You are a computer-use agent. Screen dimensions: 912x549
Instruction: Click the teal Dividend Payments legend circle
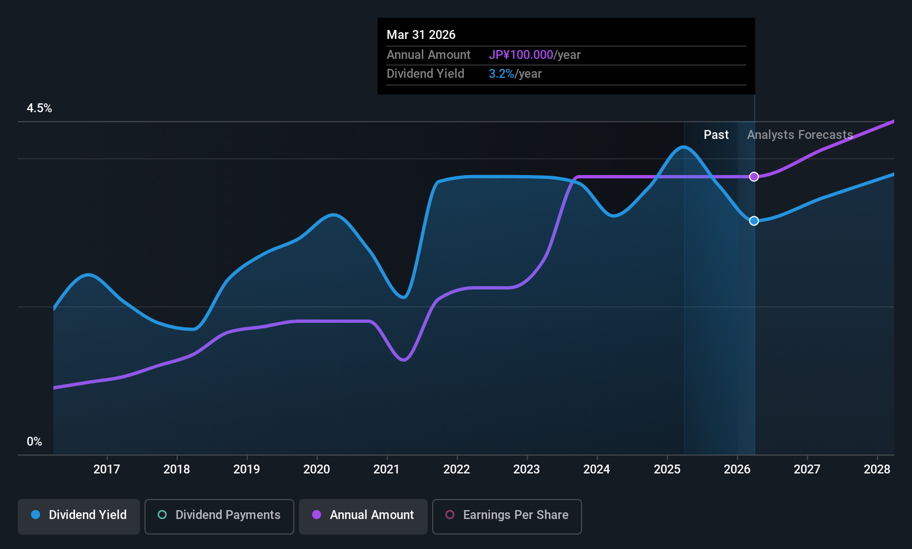click(x=162, y=515)
